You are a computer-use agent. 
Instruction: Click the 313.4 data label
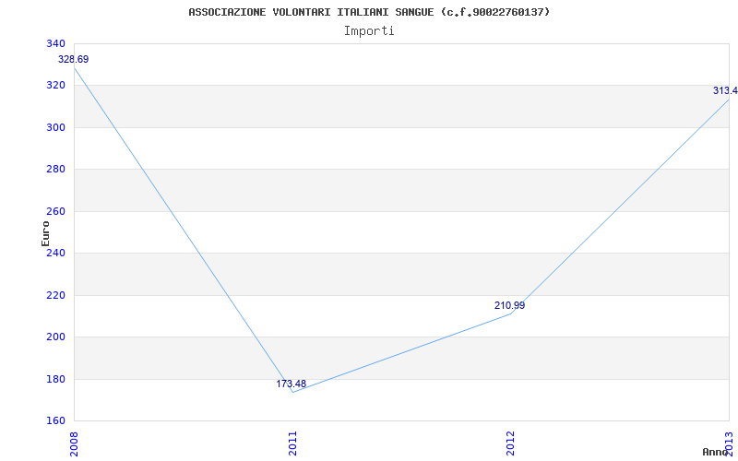pos(725,90)
